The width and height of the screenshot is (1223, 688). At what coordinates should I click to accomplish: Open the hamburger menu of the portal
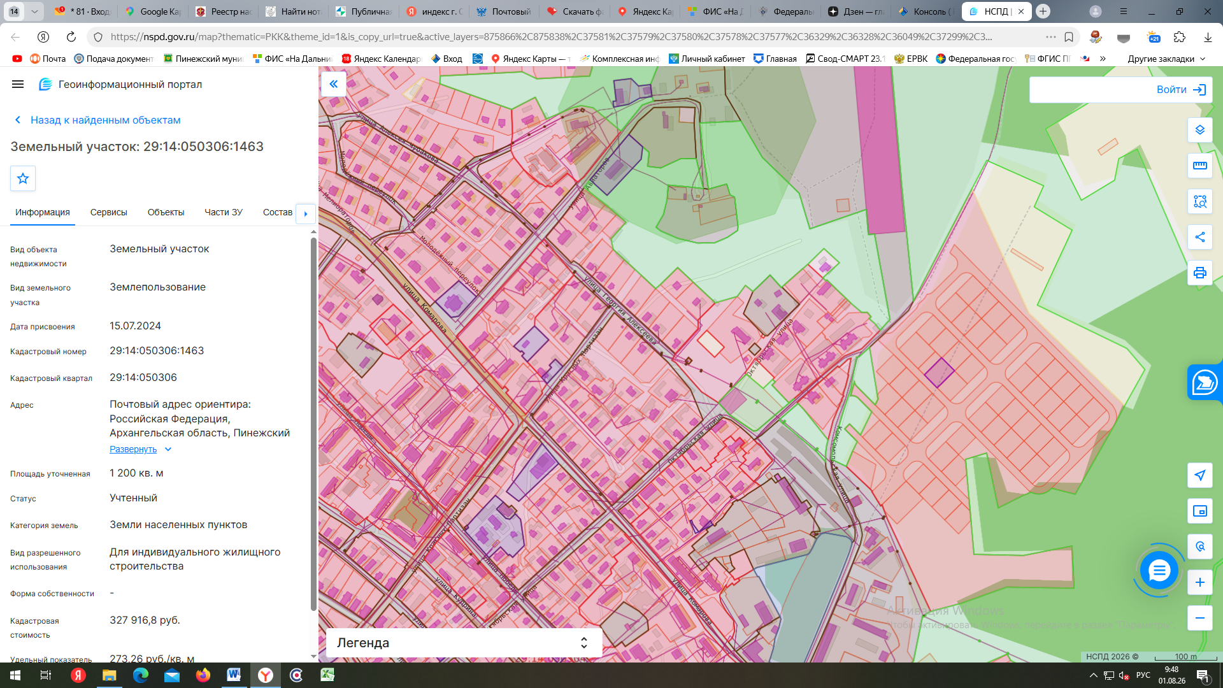[x=18, y=84]
